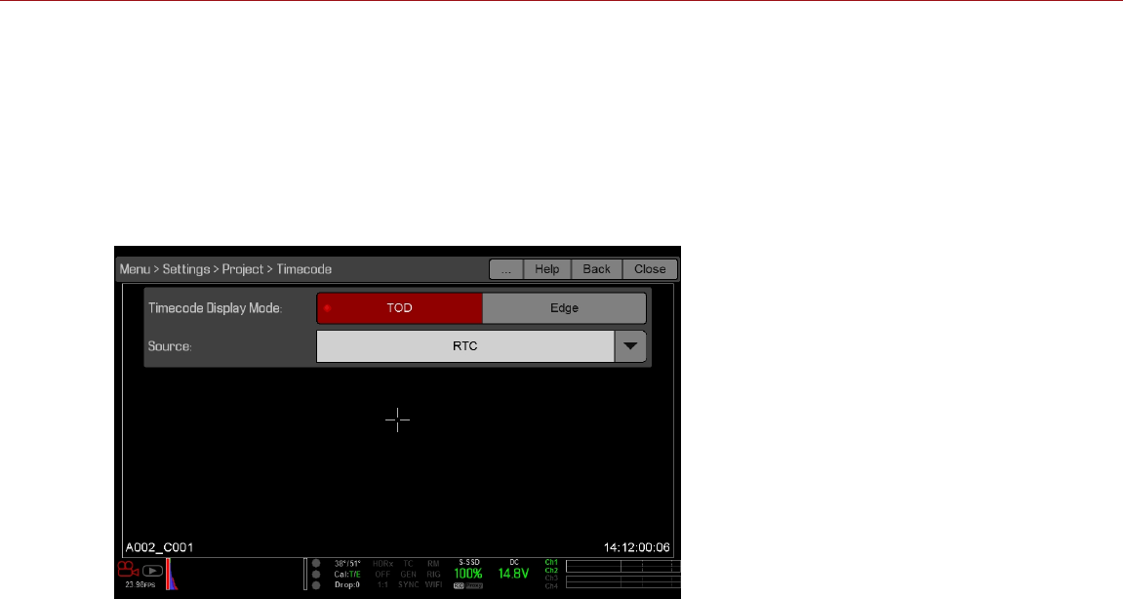Click the 14:12:00:06 timecode readout
1123x599 pixels.
[637, 547]
